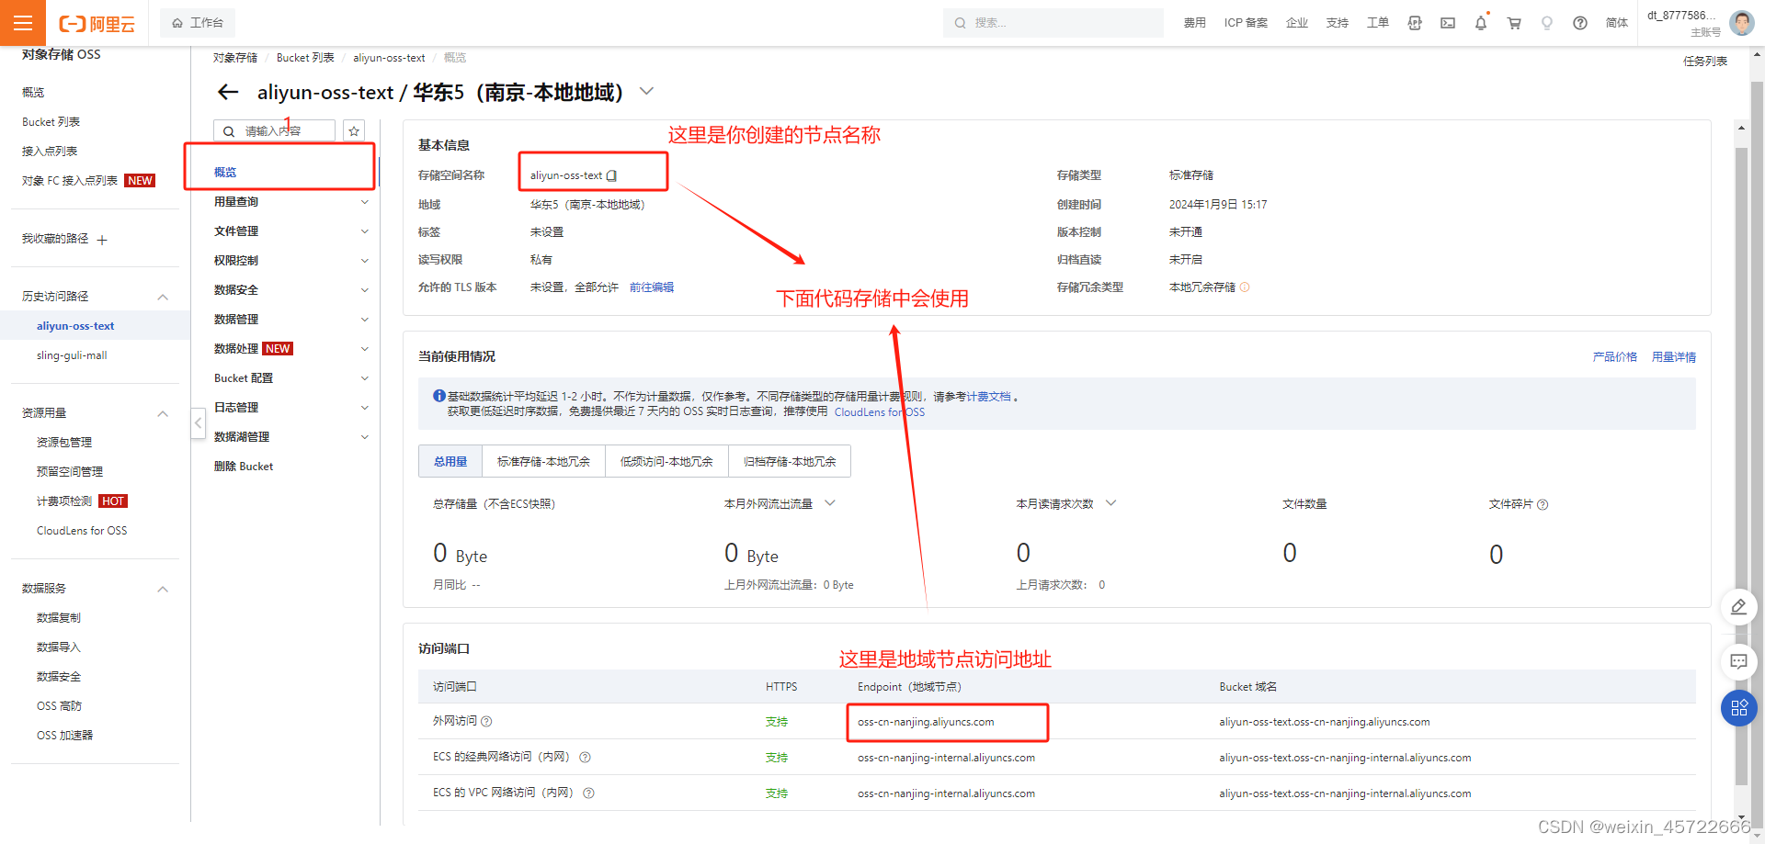Open the 支持 menu
The height and width of the screenshot is (844, 1765).
pos(1338,23)
